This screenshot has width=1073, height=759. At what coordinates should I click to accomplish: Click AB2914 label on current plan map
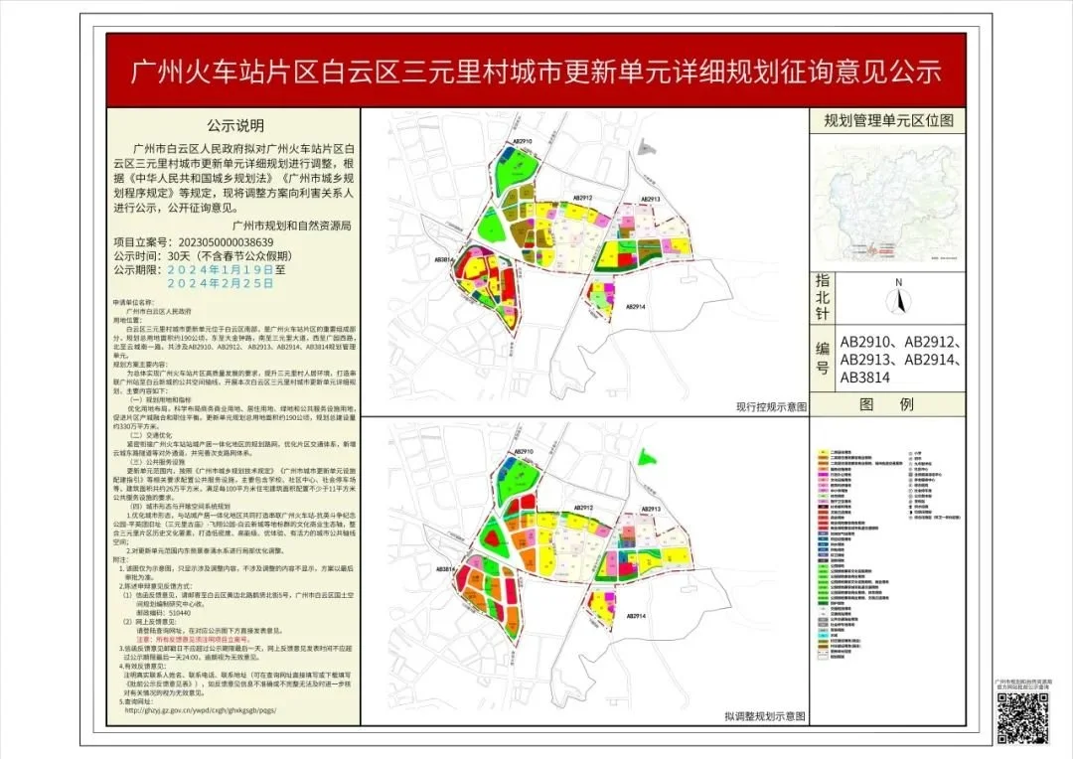[x=635, y=307]
